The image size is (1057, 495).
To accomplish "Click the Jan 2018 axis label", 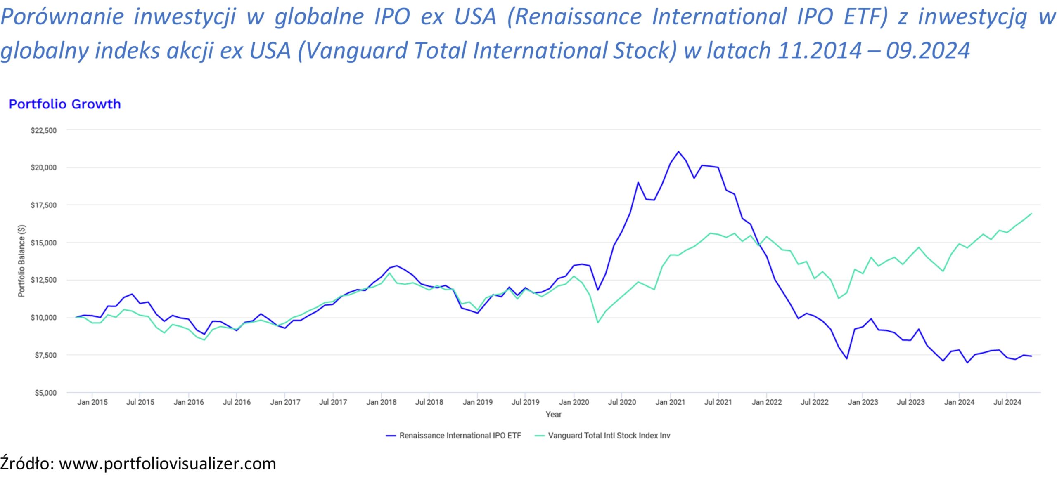I will coord(381,402).
